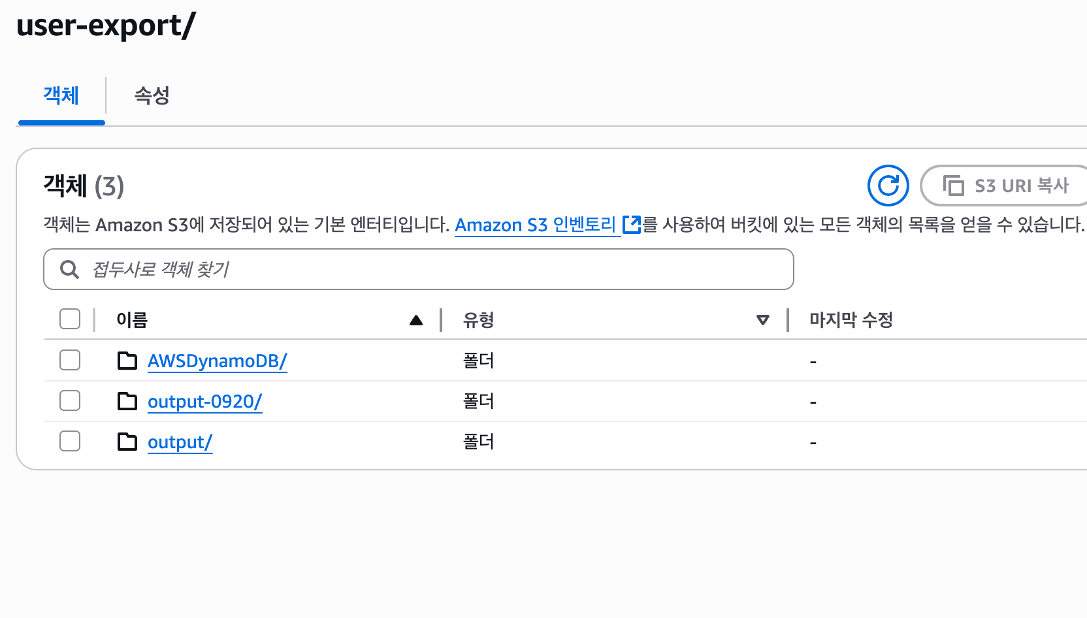Image resolution: width=1087 pixels, height=618 pixels.
Task: Open the output-0920/ folder link
Action: pyautogui.click(x=204, y=401)
